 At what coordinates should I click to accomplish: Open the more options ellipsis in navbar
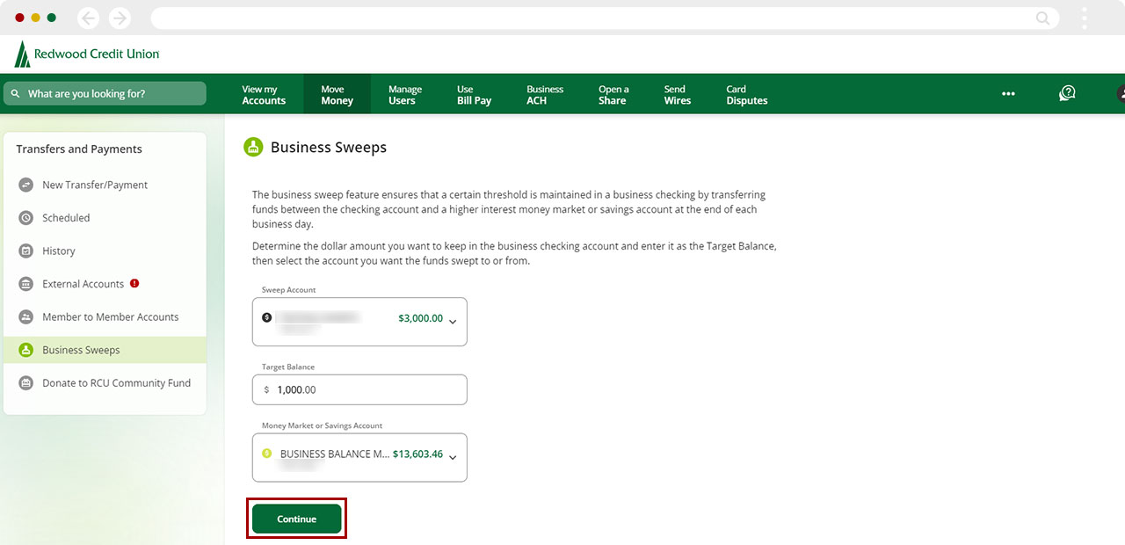coord(1008,94)
